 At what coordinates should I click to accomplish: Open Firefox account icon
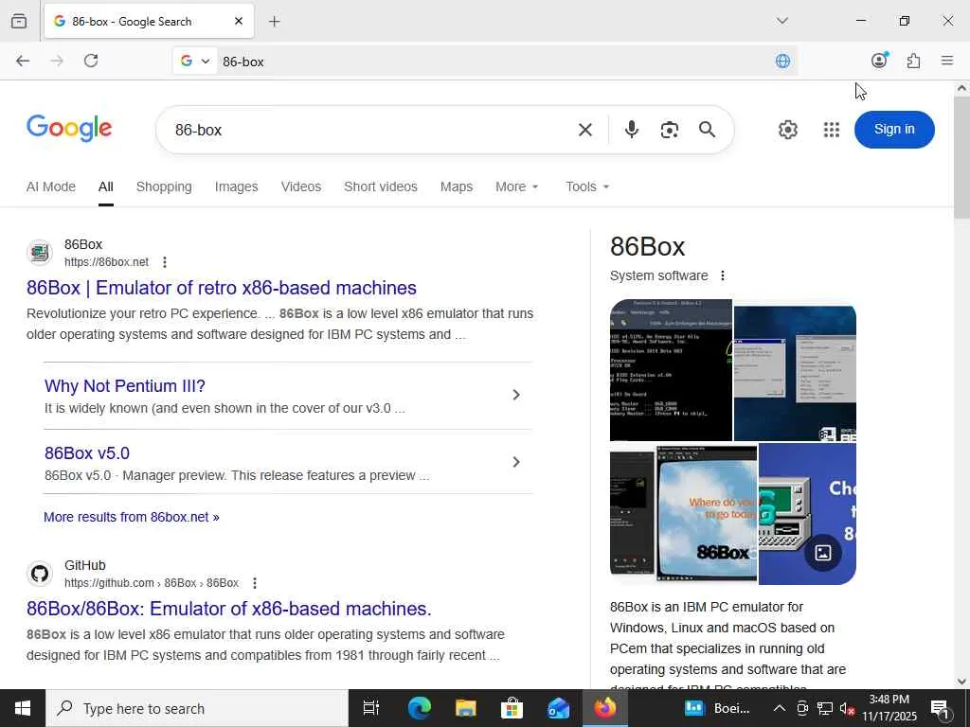879,60
